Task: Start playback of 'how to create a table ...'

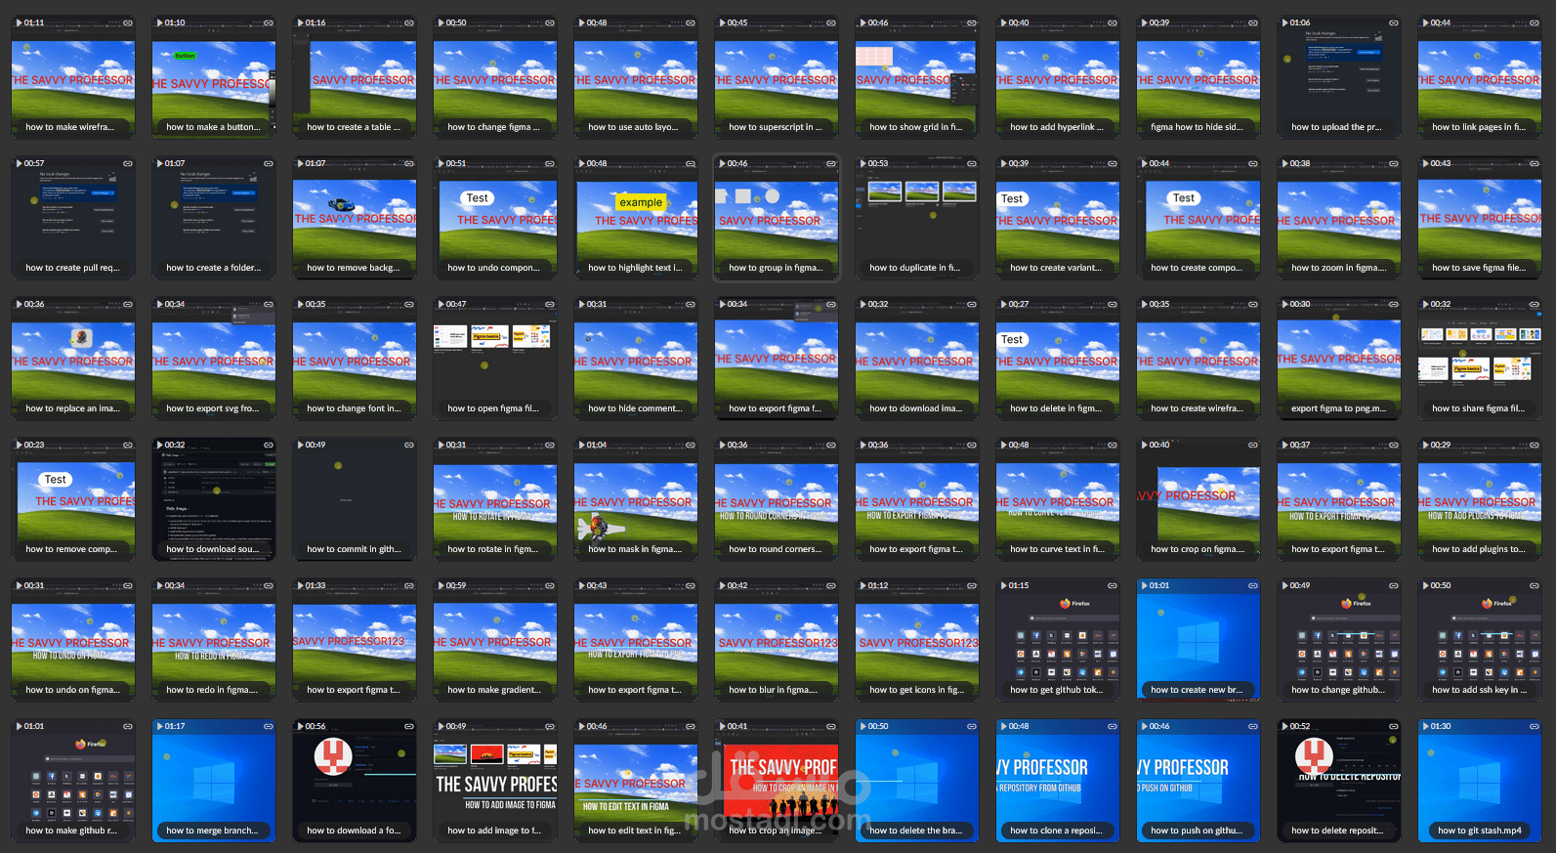Action: (x=301, y=22)
